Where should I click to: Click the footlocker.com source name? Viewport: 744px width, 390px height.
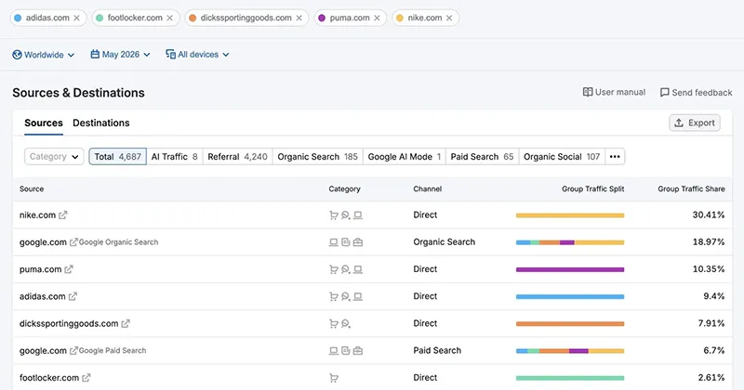tap(49, 378)
